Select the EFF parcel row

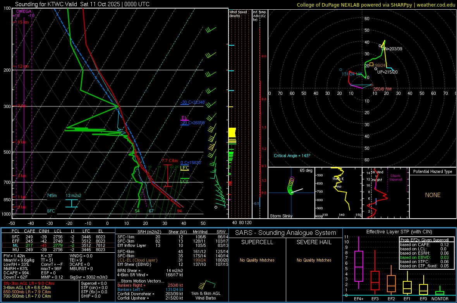pyautogui.click(x=58, y=241)
